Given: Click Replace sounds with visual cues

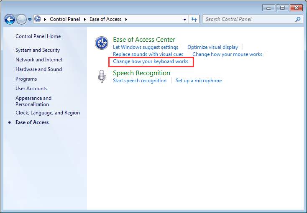Looking at the screenshot, I should (148, 54).
